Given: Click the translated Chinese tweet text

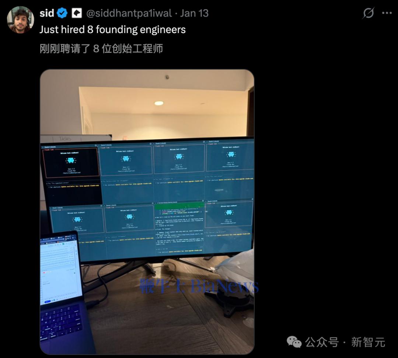Looking at the screenshot, I should [101, 49].
